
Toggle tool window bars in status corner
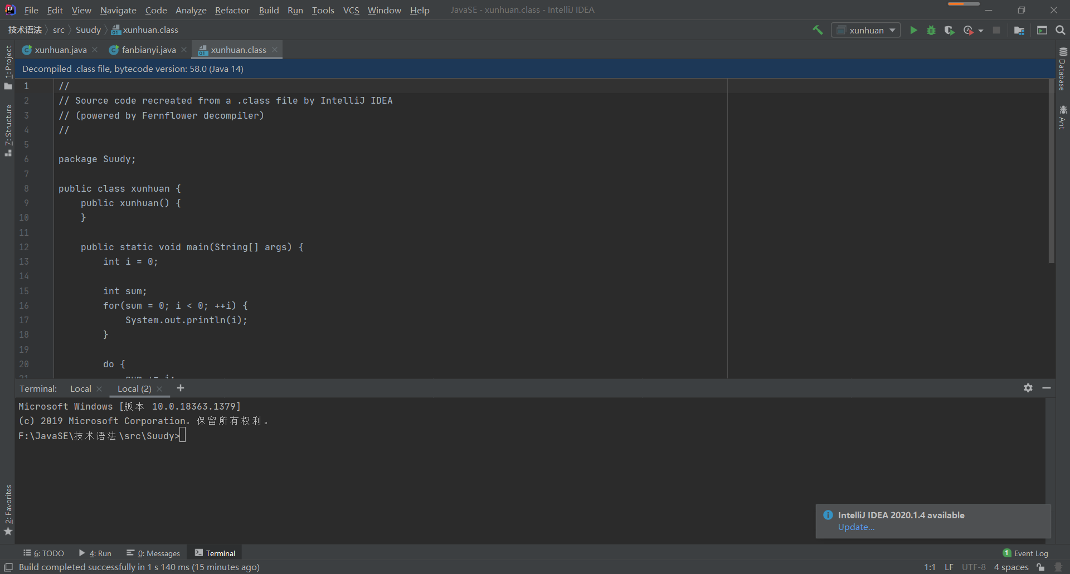pos(8,567)
